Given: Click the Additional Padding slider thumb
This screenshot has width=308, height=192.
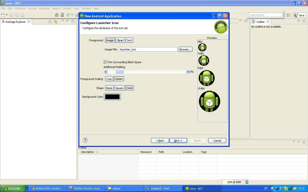Looking at the screenshot, I should click(120, 72).
